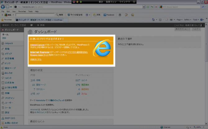Close AVG toolbar with the X button
This screenshot has width=208, height=129.
click(x=2, y=15)
